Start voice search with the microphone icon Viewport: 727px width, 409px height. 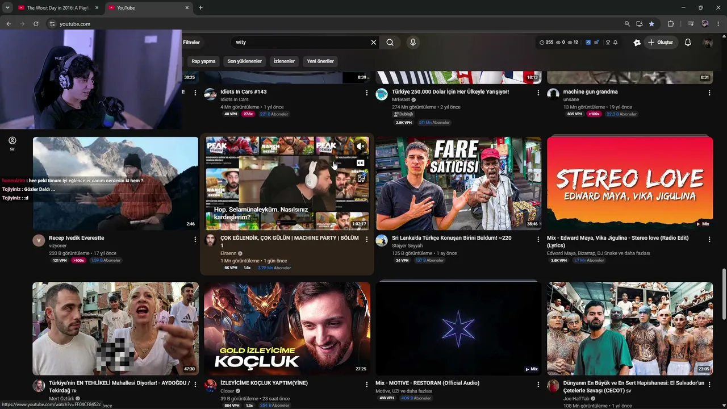[413, 42]
